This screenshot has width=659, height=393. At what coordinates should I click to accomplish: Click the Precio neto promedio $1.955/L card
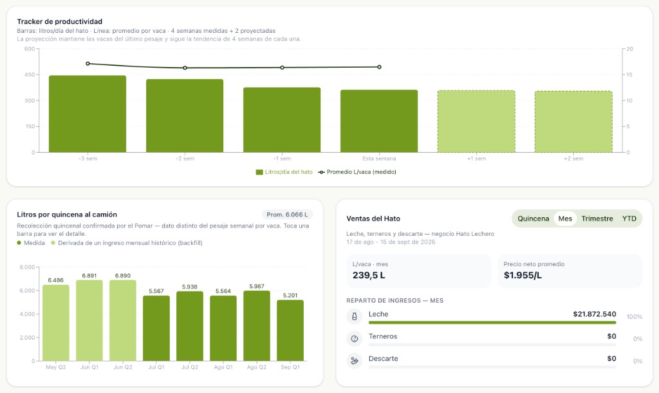pyautogui.click(x=570, y=271)
